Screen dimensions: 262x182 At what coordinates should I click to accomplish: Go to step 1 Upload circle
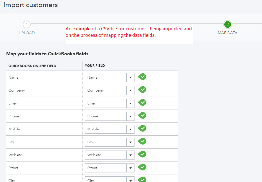pyautogui.click(x=26, y=24)
